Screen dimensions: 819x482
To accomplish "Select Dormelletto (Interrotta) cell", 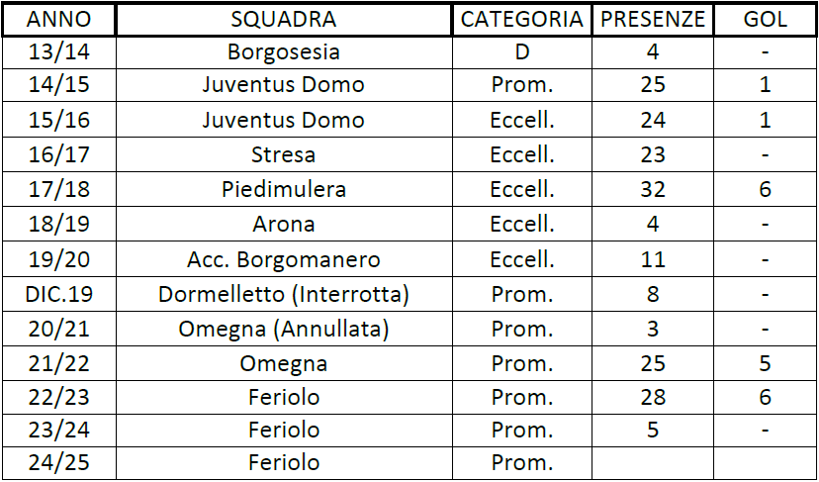I will point(284,294).
